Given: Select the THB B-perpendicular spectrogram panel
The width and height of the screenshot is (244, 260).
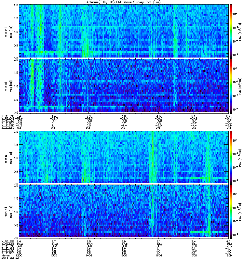Looking at the screenshot, I should (x=124, y=31).
